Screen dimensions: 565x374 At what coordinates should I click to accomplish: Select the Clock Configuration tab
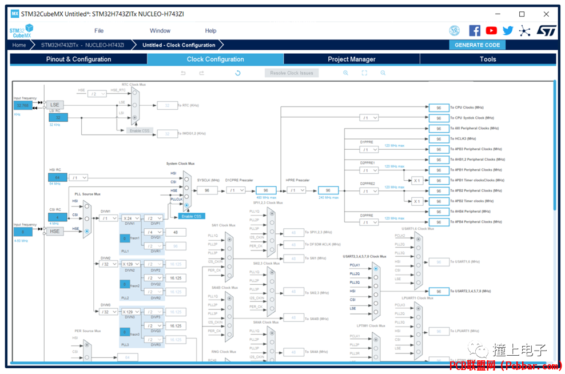pyautogui.click(x=216, y=59)
